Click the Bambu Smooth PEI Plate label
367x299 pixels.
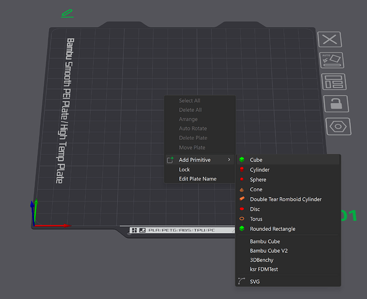(66, 111)
